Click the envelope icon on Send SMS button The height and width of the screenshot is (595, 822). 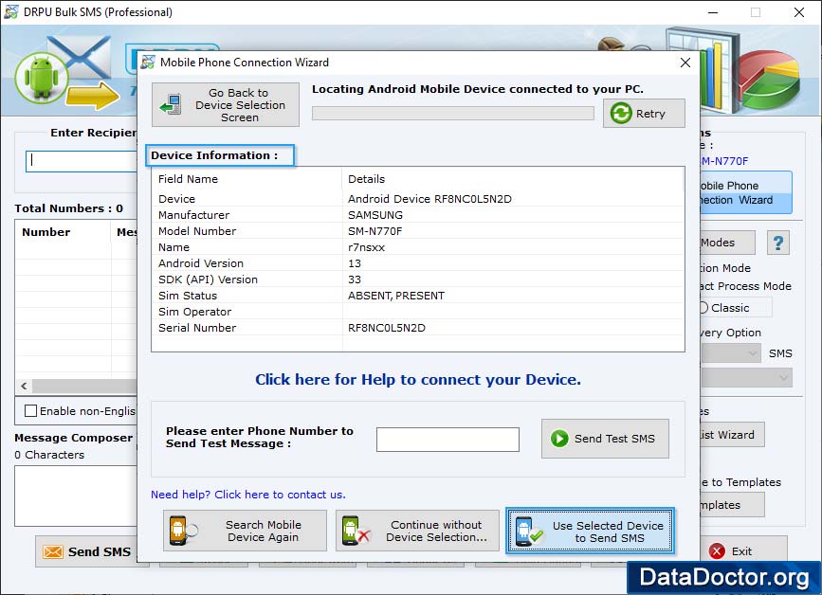coord(53,551)
